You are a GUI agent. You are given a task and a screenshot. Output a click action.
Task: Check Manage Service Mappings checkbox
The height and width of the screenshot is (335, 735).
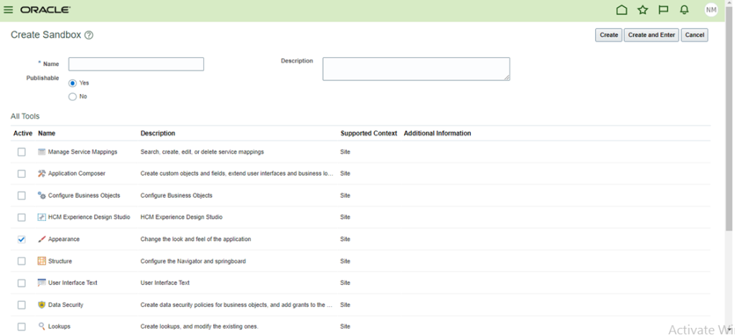point(22,152)
